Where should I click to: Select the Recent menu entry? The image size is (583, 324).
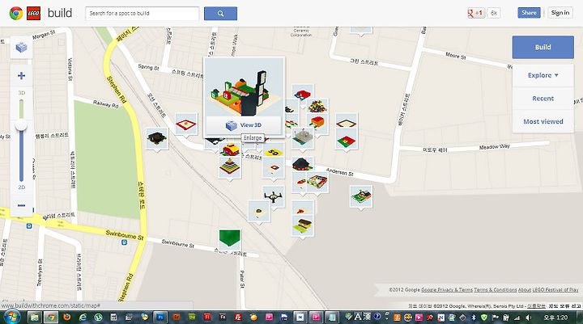pos(543,99)
